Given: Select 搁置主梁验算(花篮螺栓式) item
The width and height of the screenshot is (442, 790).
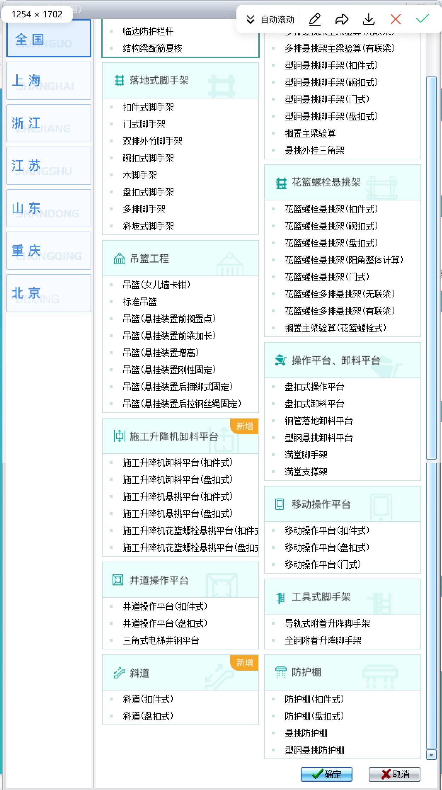Looking at the screenshot, I should coord(335,328).
